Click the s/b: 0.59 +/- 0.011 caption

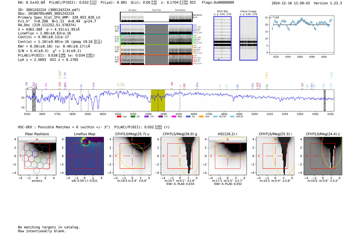(85, 181)
